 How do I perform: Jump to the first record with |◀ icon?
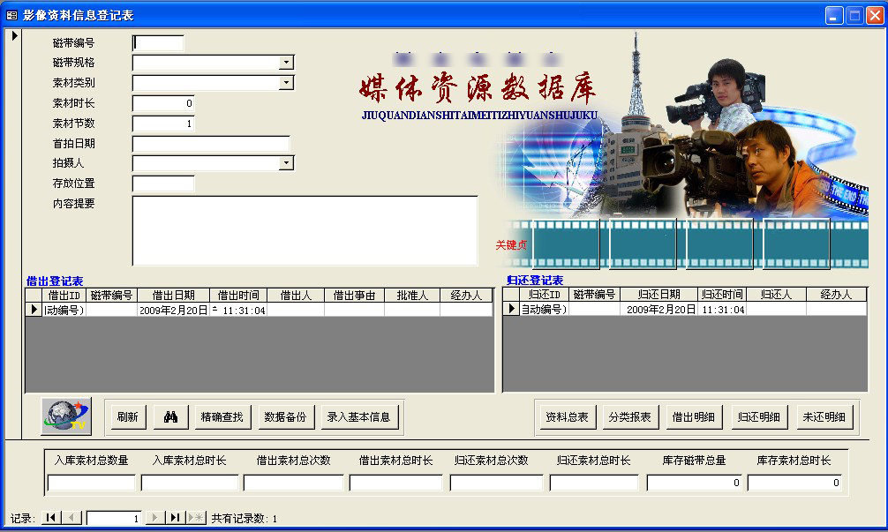point(51,518)
